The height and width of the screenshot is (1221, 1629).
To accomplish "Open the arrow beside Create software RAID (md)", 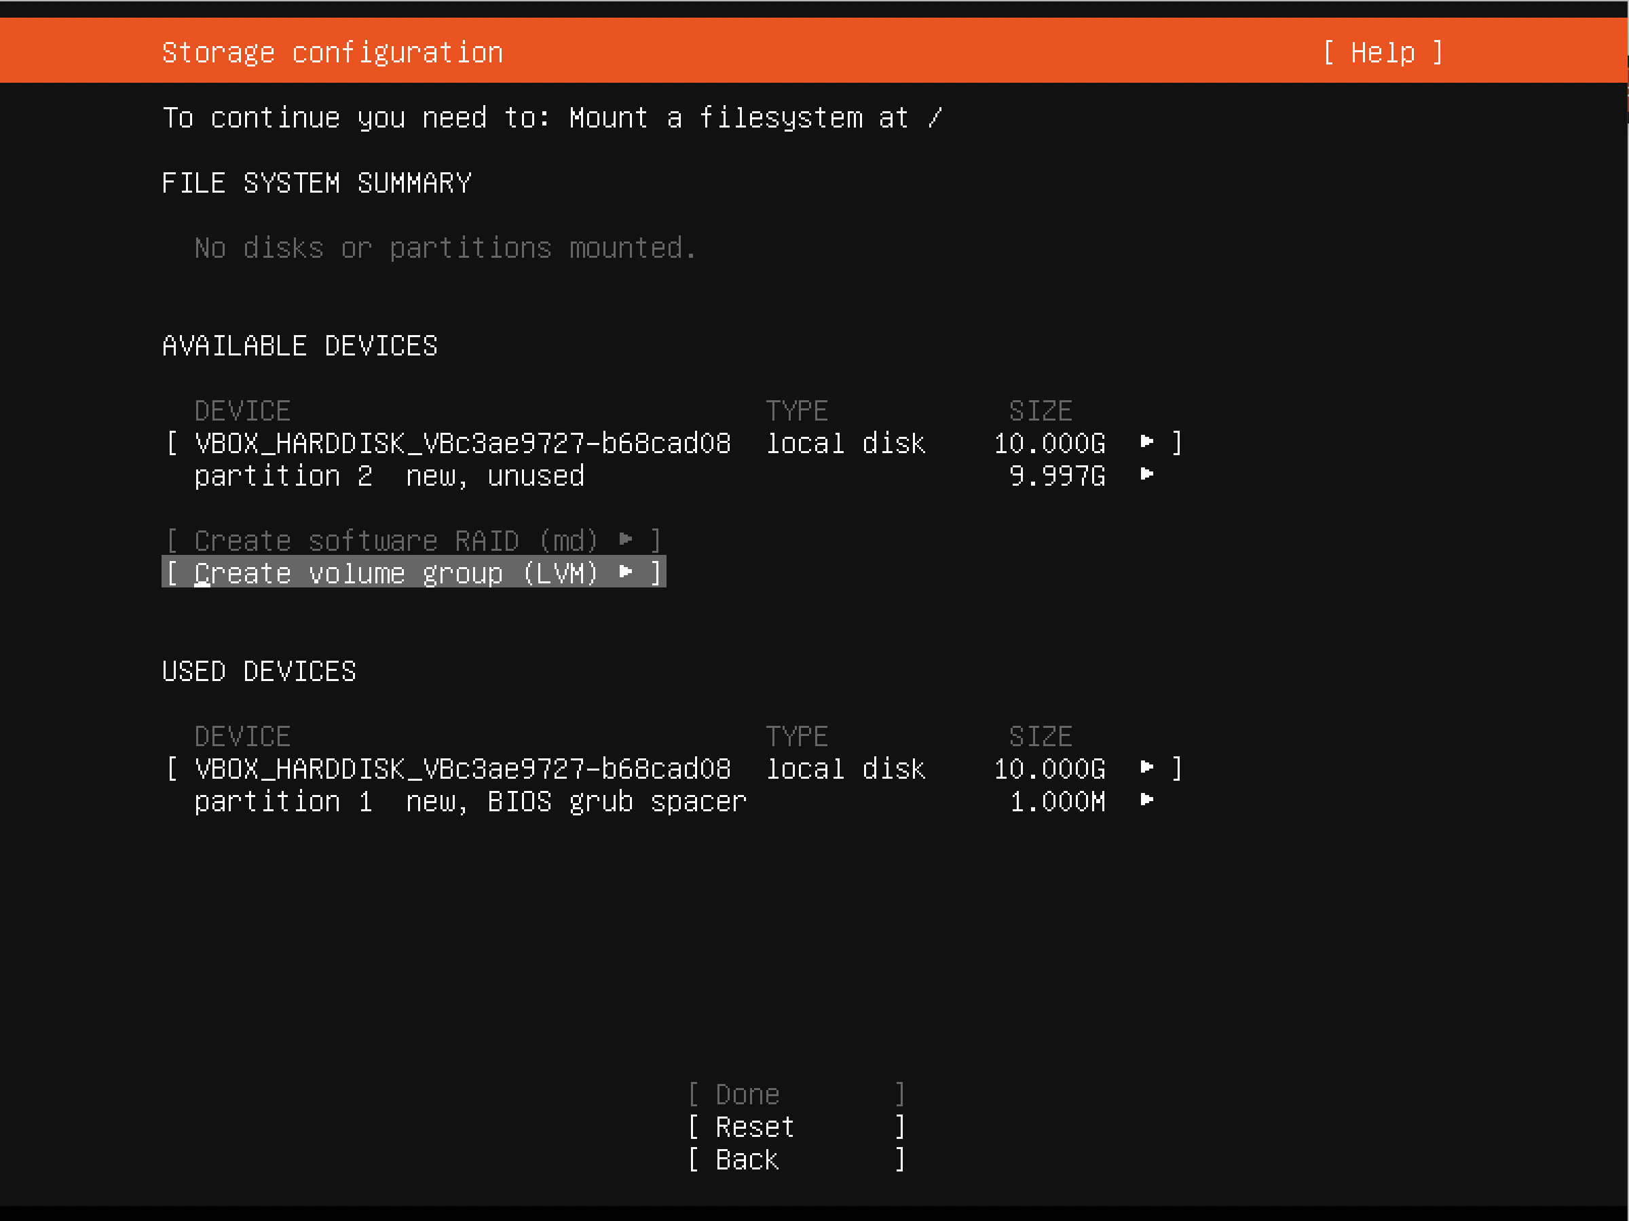I will [628, 539].
